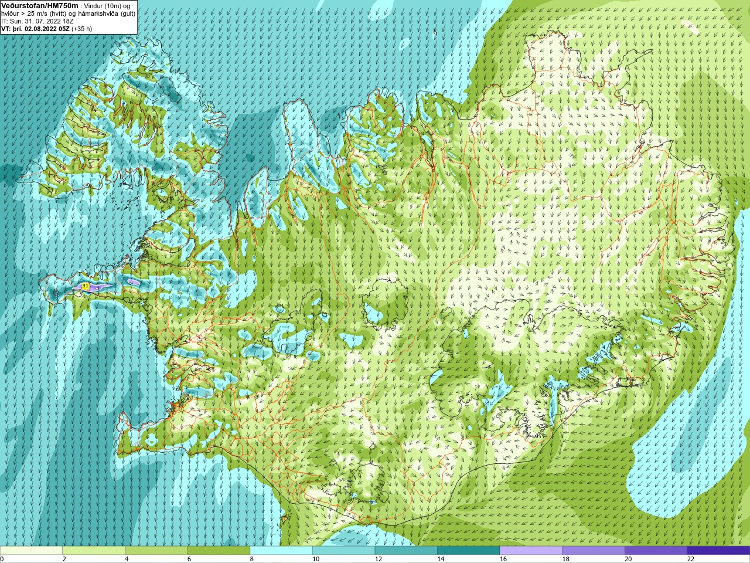Select the green 4–6 m/s legend swatch
This screenshot has width=750, height=563.
coord(156,551)
